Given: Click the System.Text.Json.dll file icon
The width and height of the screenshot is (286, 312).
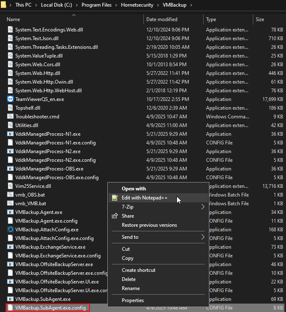Looking at the screenshot, I should (x=10, y=38).
